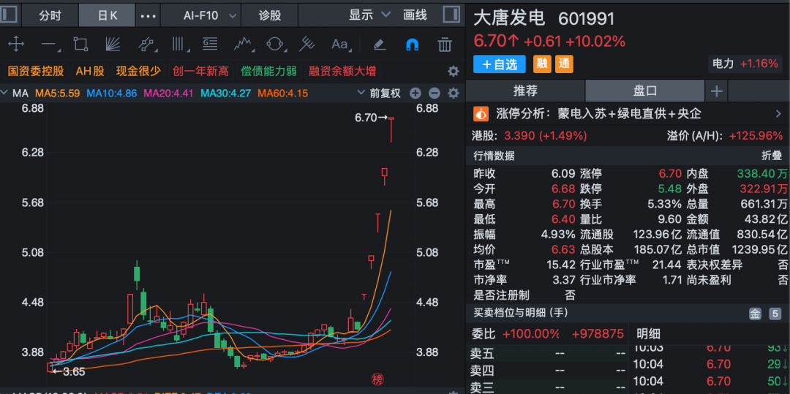
Task: Click the MA20:4.41 indicator label
Action: tap(169, 93)
